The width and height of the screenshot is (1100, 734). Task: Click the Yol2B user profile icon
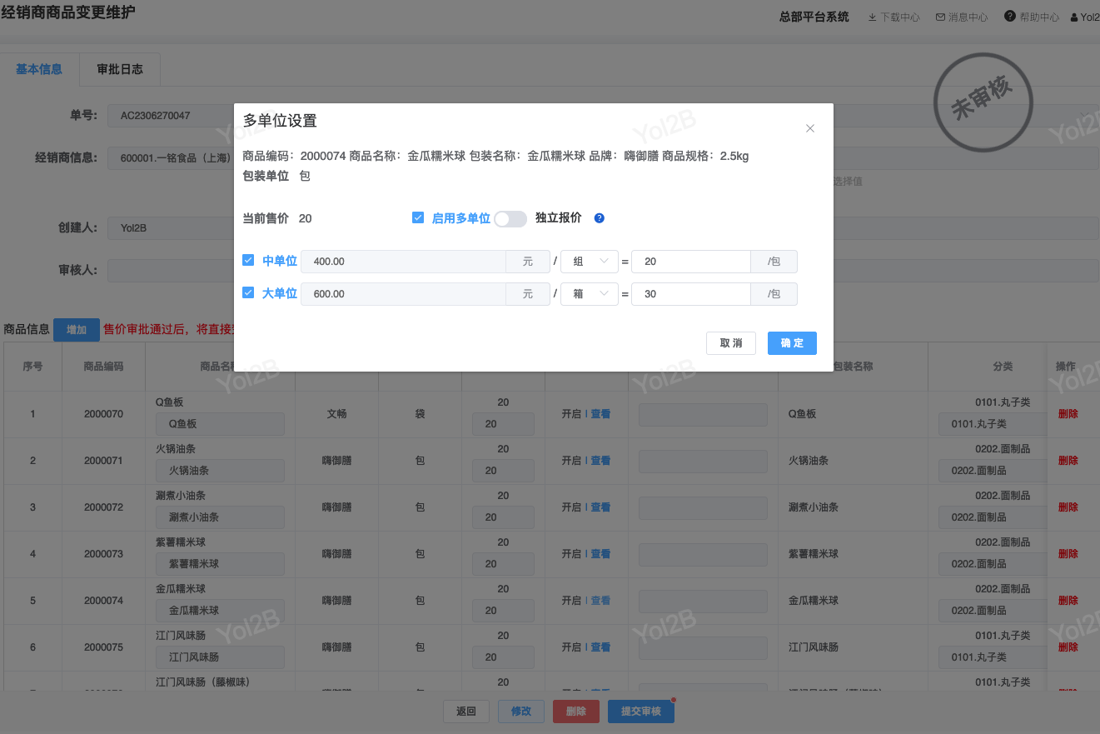pyautogui.click(x=1074, y=17)
